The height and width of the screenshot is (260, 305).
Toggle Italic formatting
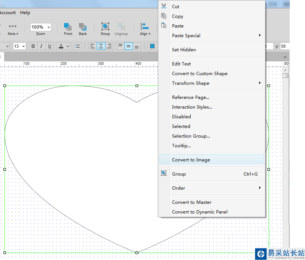pyautogui.click(x=41, y=46)
